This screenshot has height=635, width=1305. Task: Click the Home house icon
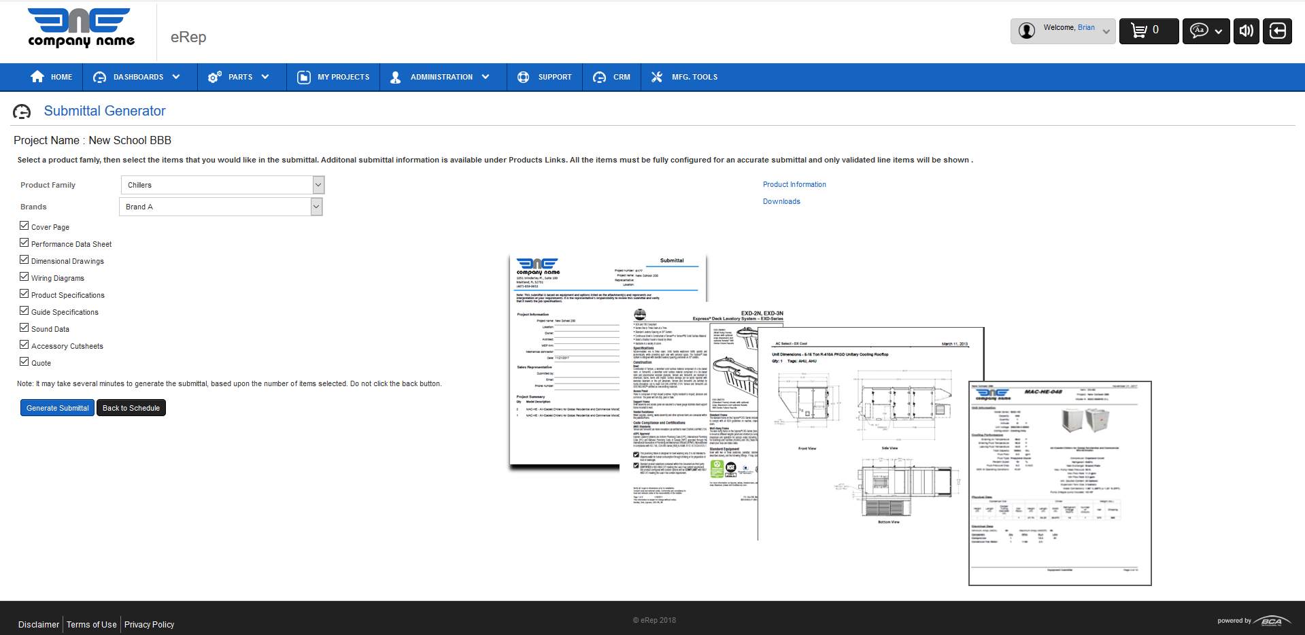[x=37, y=77]
